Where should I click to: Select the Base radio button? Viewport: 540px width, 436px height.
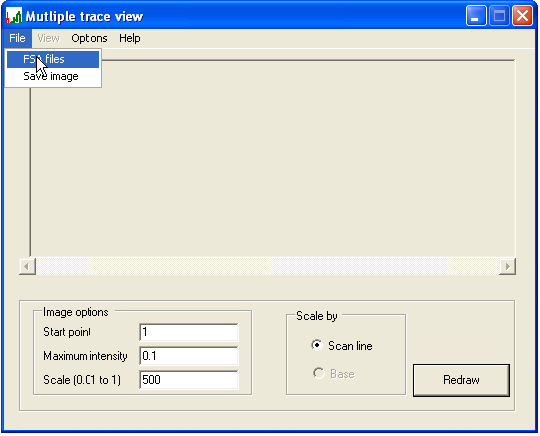click(x=318, y=373)
